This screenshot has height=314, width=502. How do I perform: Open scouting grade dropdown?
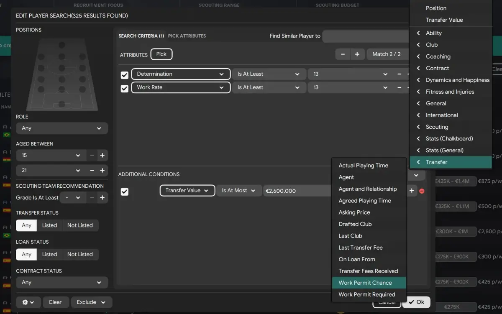tap(73, 198)
